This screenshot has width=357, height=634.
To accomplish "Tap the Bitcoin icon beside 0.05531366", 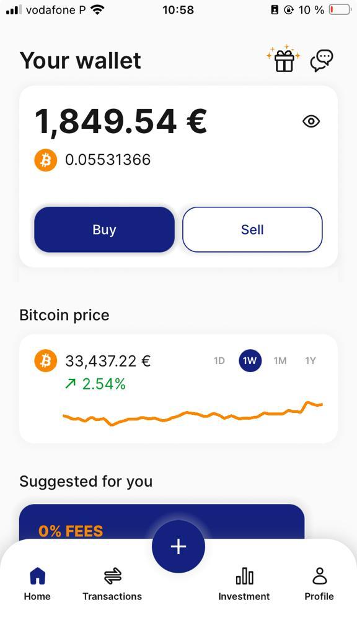I will coord(46,160).
